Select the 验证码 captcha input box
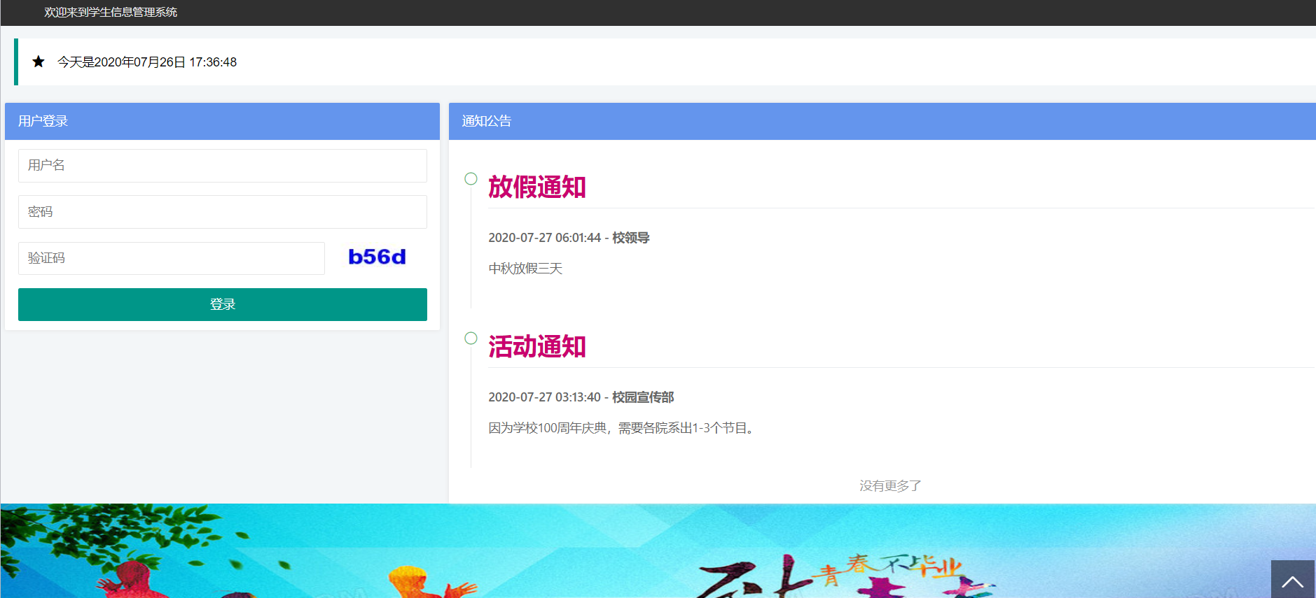 point(171,259)
